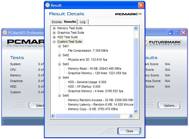This screenshot has width=189, height=139.
Task: Click the vertical scrollbar thumb
Action: coord(136,73)
